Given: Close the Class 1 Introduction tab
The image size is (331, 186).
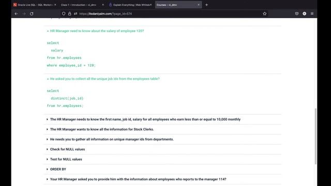Looking at the screenshot, I should pyautogui.click(x=103, y=5).
